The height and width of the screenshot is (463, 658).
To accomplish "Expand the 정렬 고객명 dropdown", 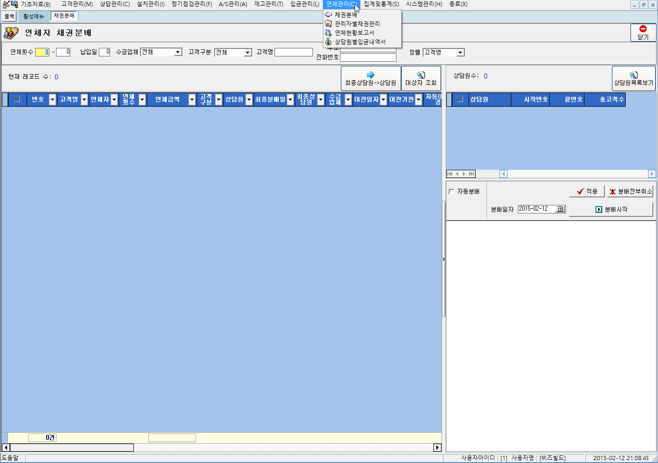I will [460, 53].
